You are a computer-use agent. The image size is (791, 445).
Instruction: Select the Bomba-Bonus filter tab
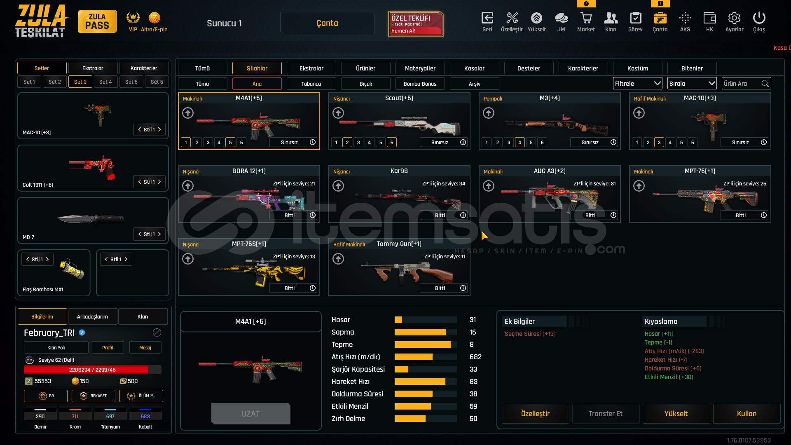(420, 84)
